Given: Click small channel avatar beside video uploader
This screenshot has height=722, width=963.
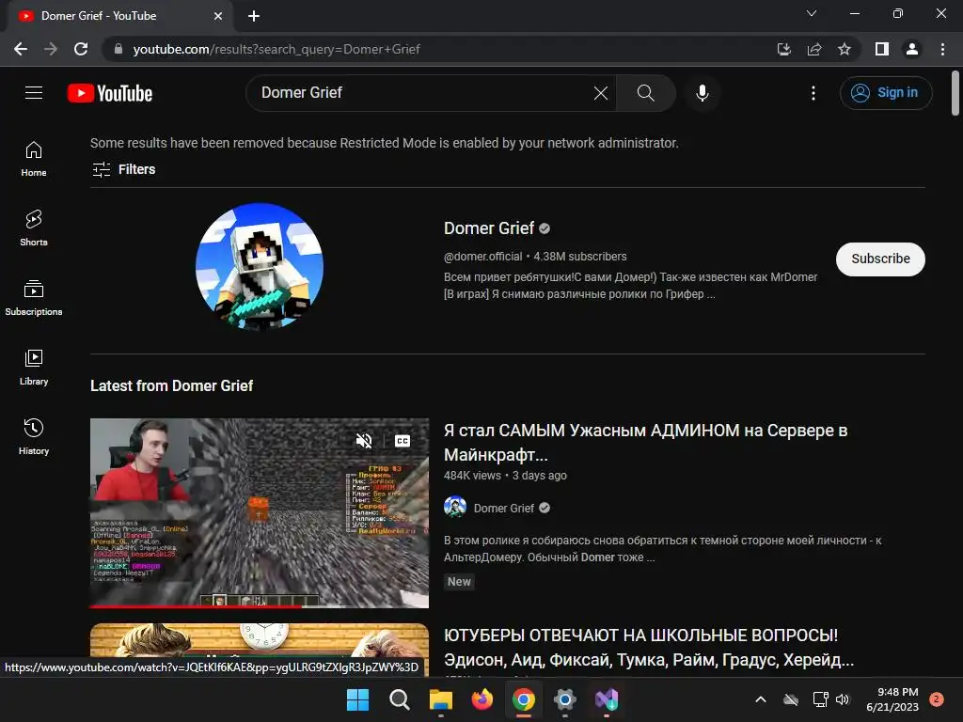Looking at the screenshot, I should click(x=455, y=507).
